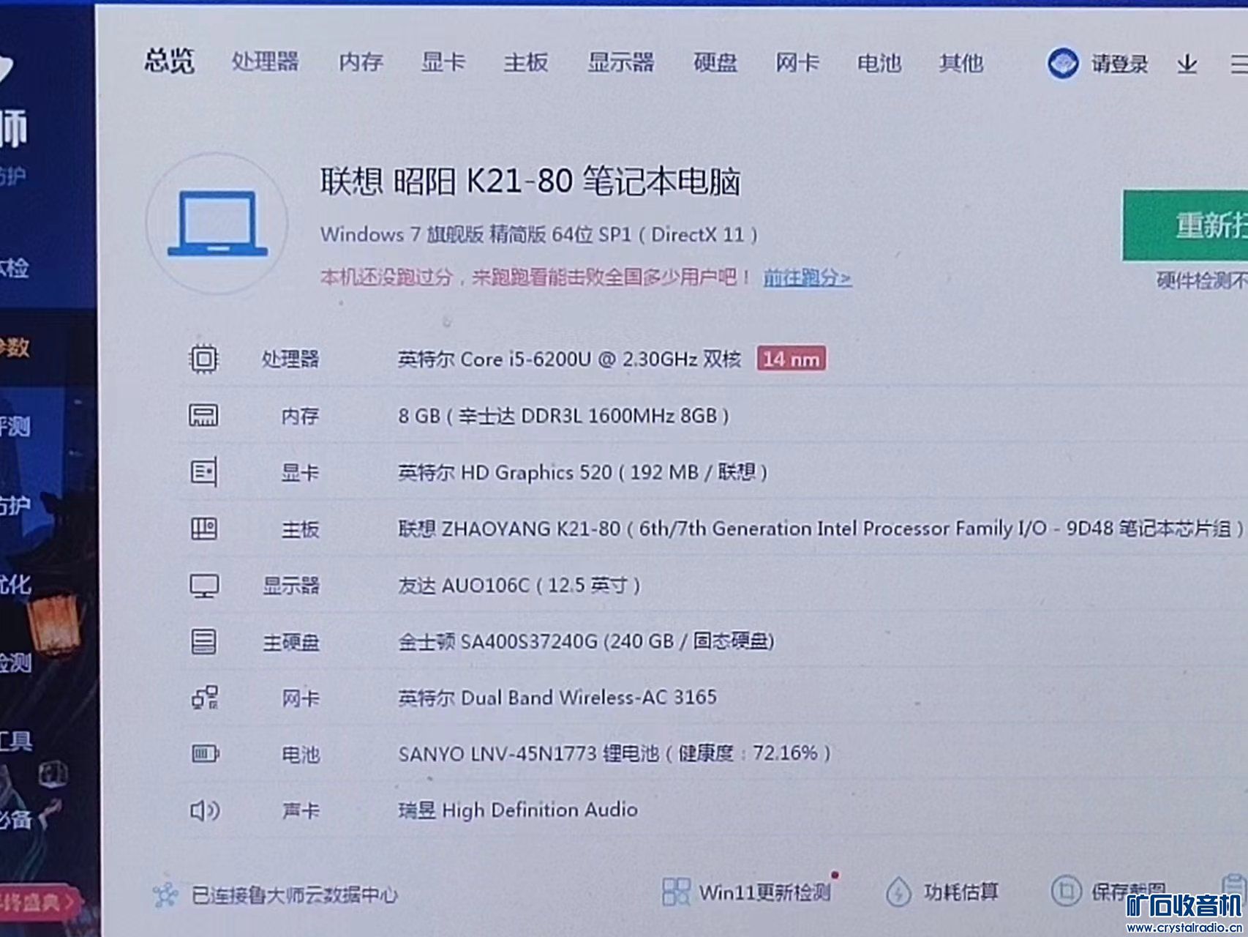Click the monitor display icon
Image resolution: width=1248 pixels, height=937 pixels.
(204, 586)
